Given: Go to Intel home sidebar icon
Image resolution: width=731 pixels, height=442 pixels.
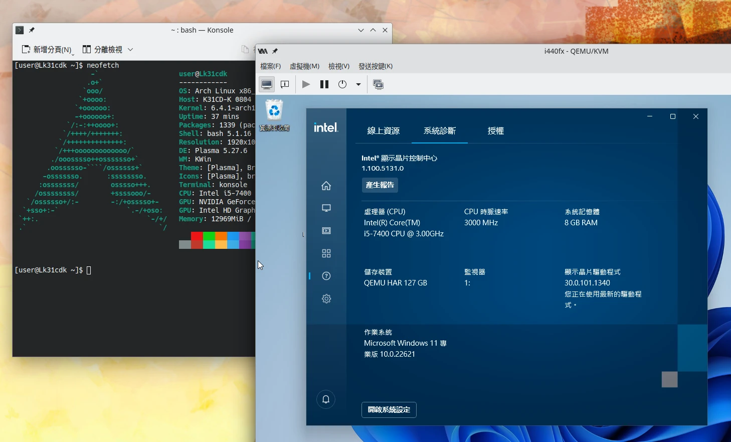Looking at the screenshot, I should 326,186.
